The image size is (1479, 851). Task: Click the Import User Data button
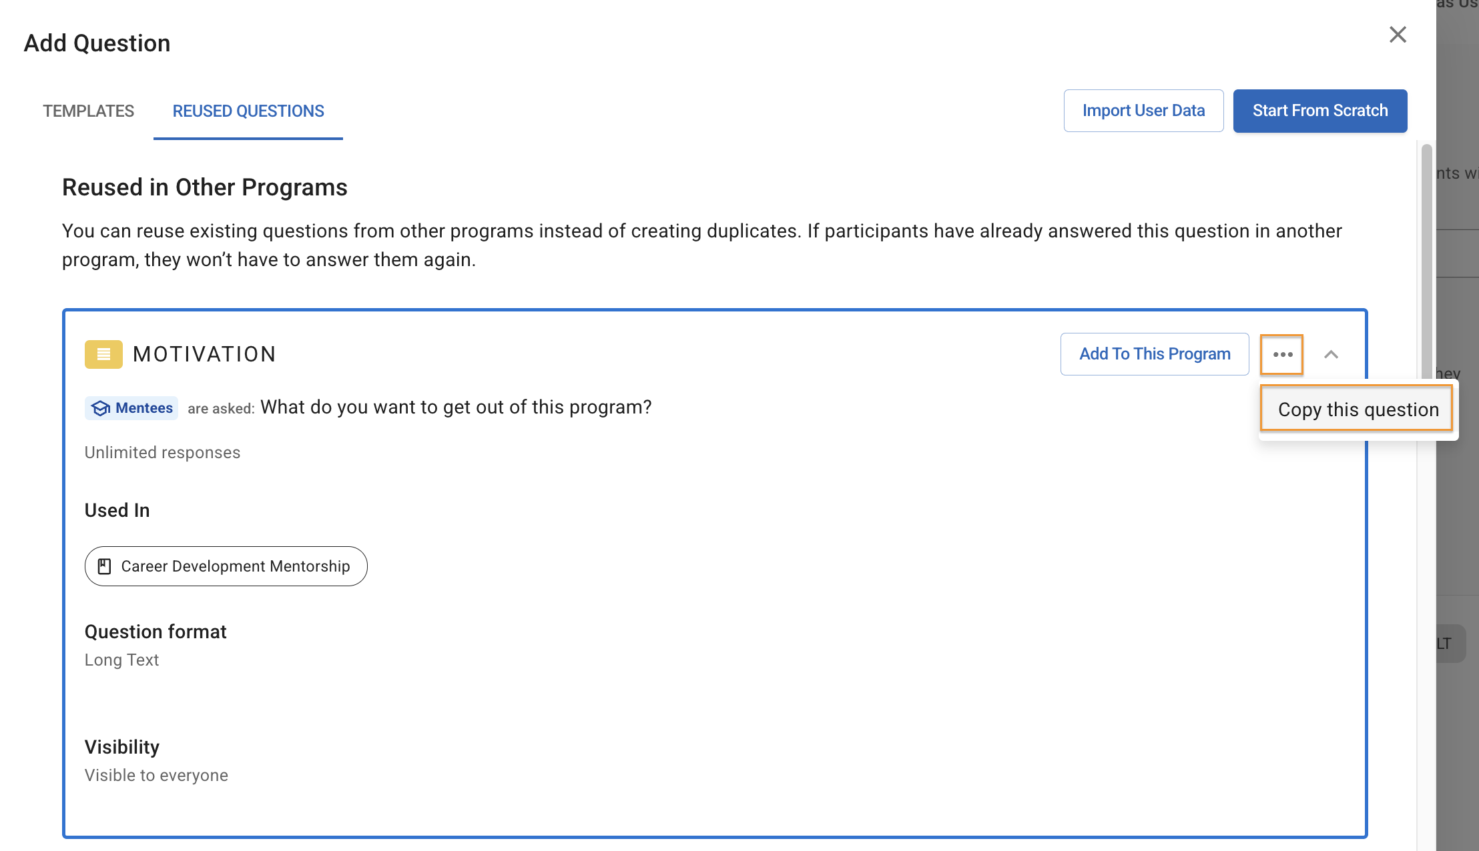1143,111
